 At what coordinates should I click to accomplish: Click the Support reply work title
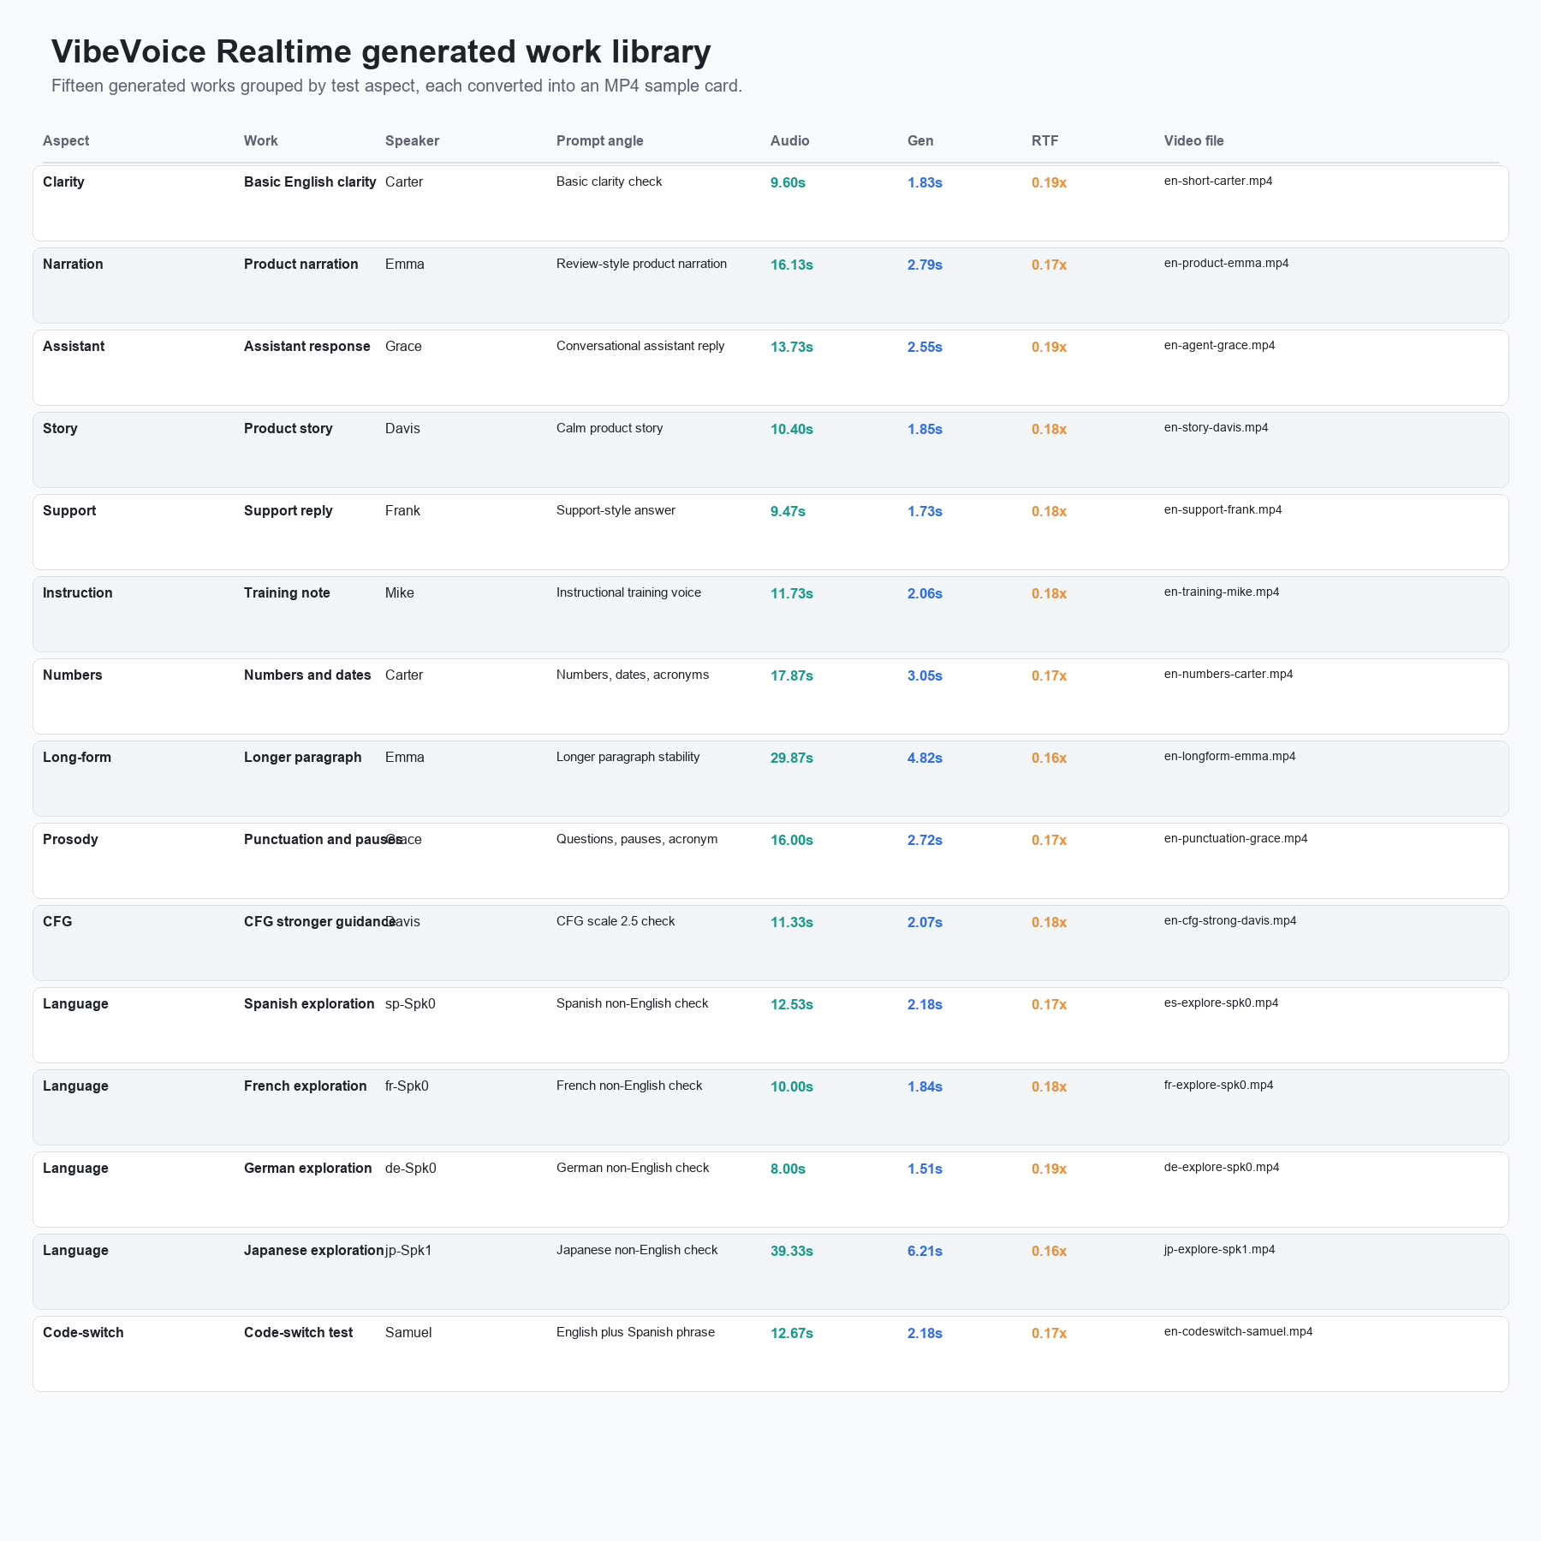[289, 511]
